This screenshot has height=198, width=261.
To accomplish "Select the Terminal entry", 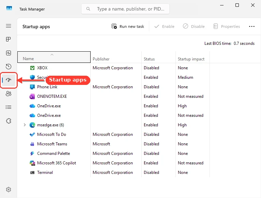I will (45, 173).
